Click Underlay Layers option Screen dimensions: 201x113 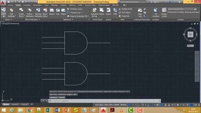click(75, 9)
